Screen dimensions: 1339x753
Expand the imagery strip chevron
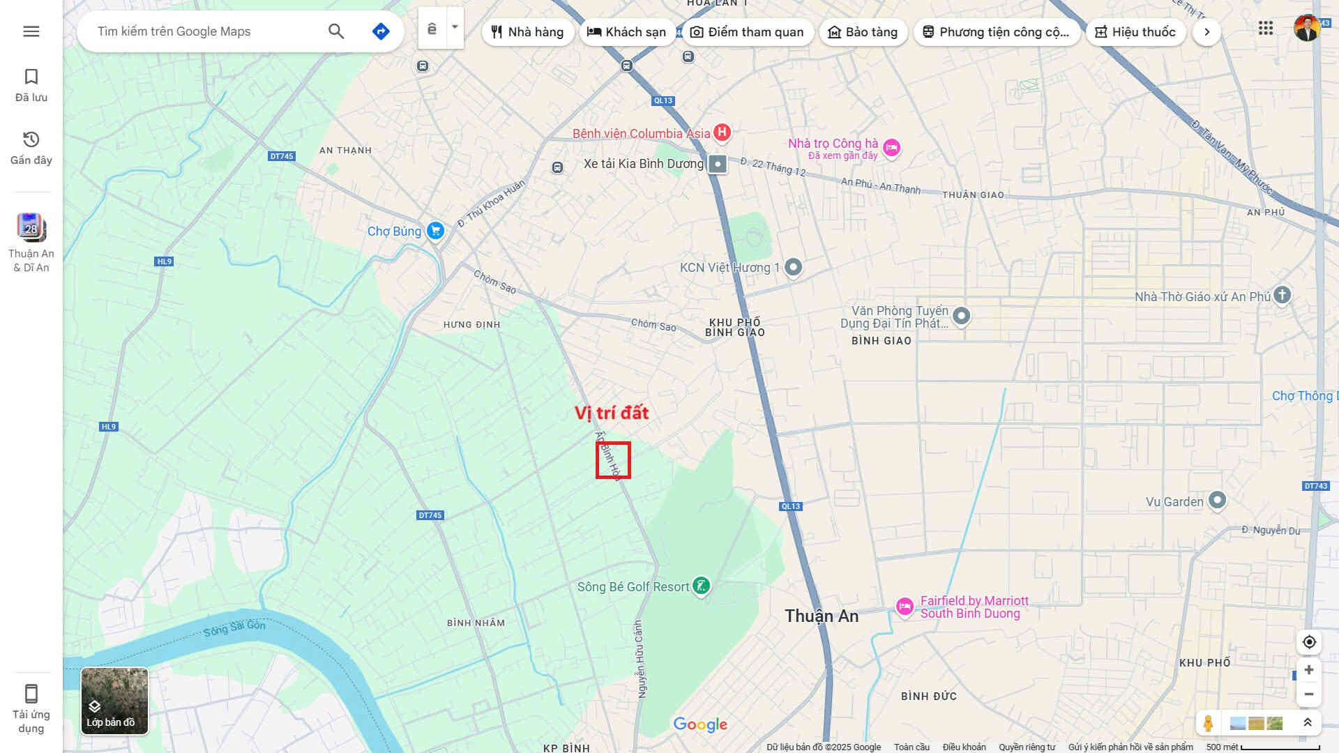(1308, 723)
